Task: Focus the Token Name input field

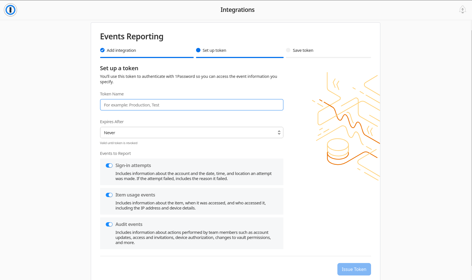Action: [191, 105]
